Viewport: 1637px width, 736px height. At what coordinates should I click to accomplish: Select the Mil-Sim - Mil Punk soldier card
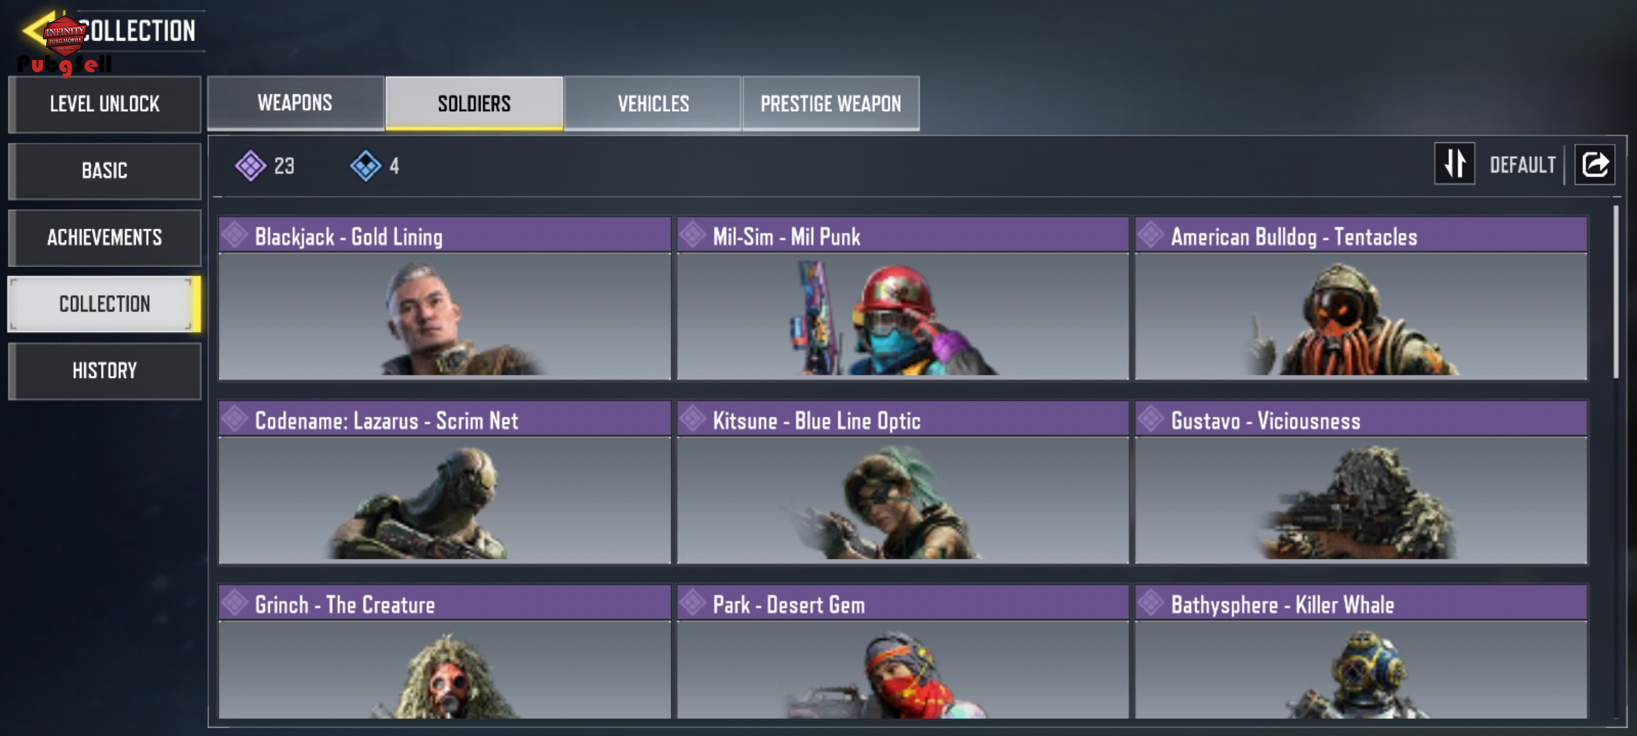902,298
